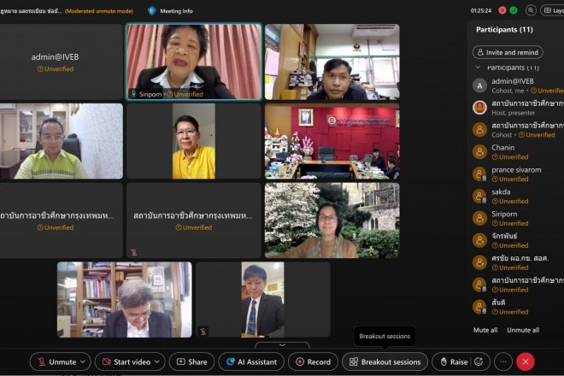Click the red end meeting button
The width and height of the screenshot is (564, 376).
(526, 361)
